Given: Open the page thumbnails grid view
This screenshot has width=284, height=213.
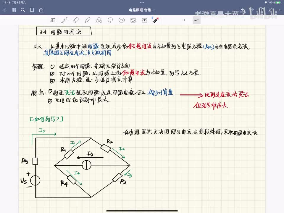Looking at the screenshot, I should (14, 10).
